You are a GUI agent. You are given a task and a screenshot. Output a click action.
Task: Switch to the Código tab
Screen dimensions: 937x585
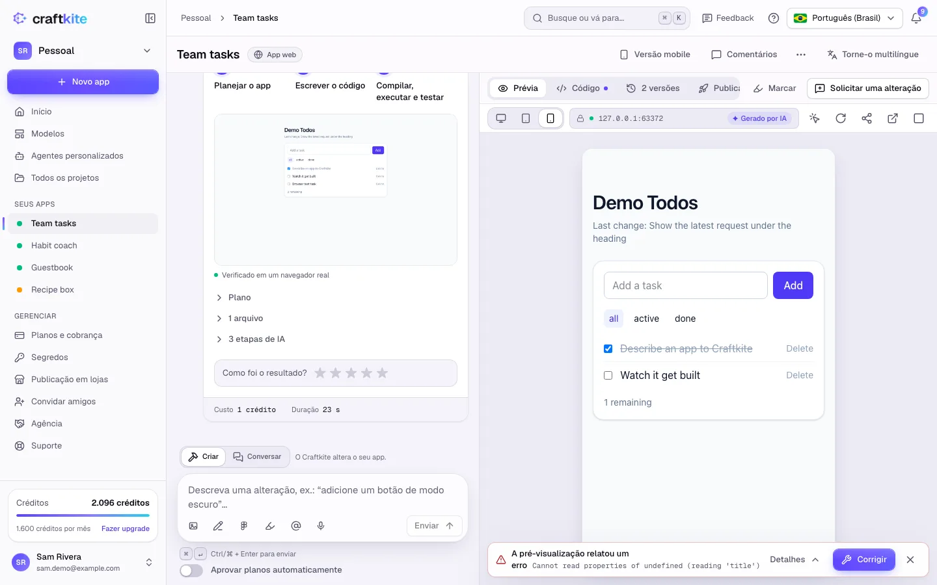pyautogui.click(x=582, y=88)
